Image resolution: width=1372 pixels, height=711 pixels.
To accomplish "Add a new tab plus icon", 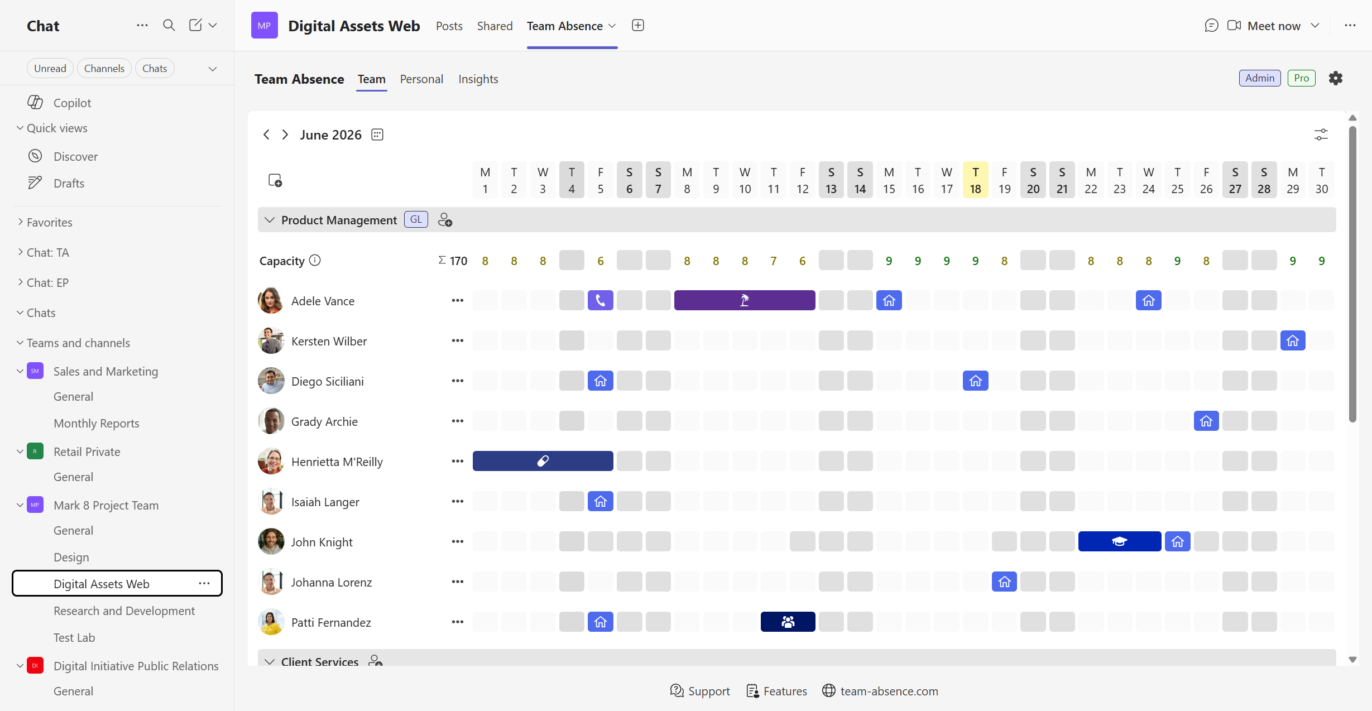I will coord(638,26).
